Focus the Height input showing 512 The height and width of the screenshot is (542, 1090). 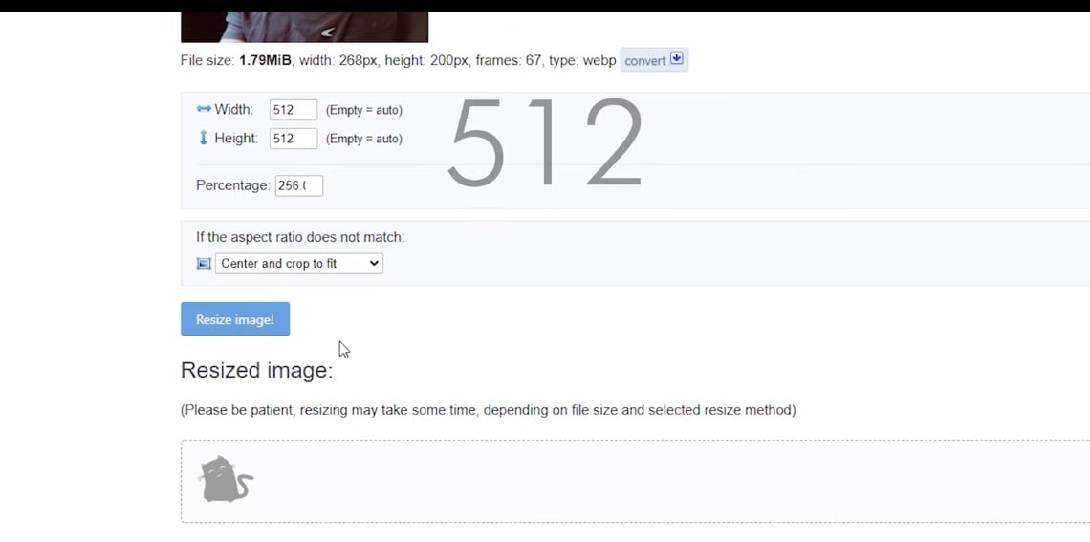click(x=294, y=139)
